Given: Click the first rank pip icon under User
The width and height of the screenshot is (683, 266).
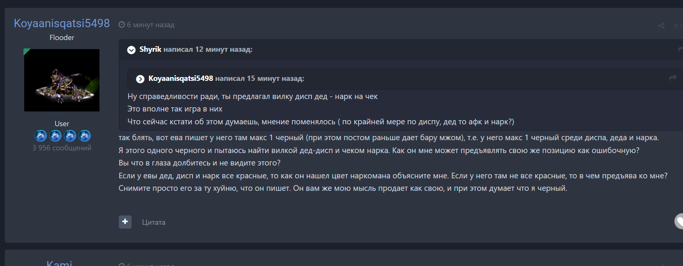Looking at the screenshot, I should pos(40,136).
